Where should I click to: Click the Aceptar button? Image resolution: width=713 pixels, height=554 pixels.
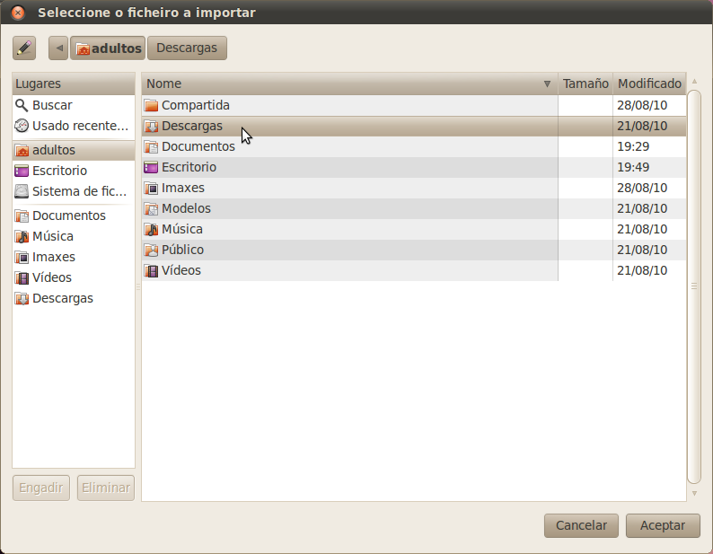(663, 525)
